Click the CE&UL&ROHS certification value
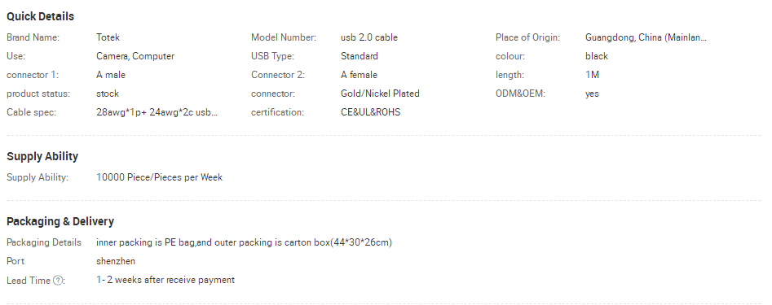772x305 pixels. [370, 112]
